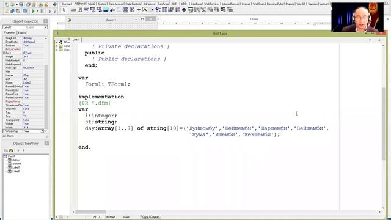Expand TForm1 node in Code Explorer
The image size is (391, 220).
coord(57,42)
